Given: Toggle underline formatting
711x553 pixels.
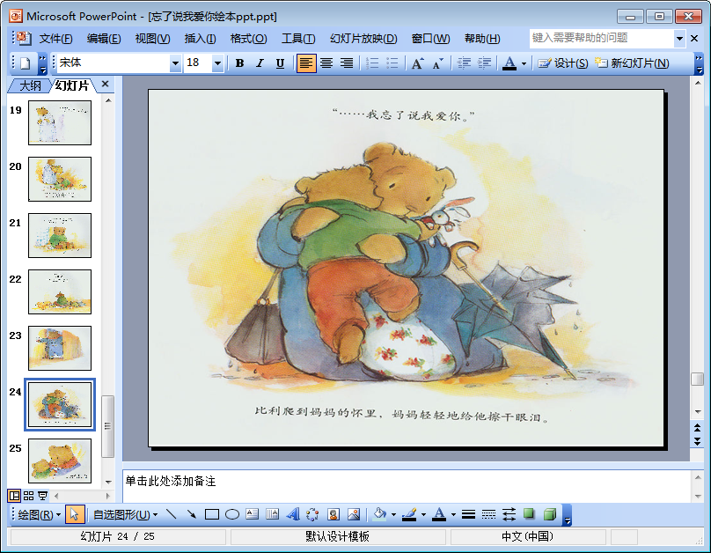Looking at the screenshot, I should 280,63.
